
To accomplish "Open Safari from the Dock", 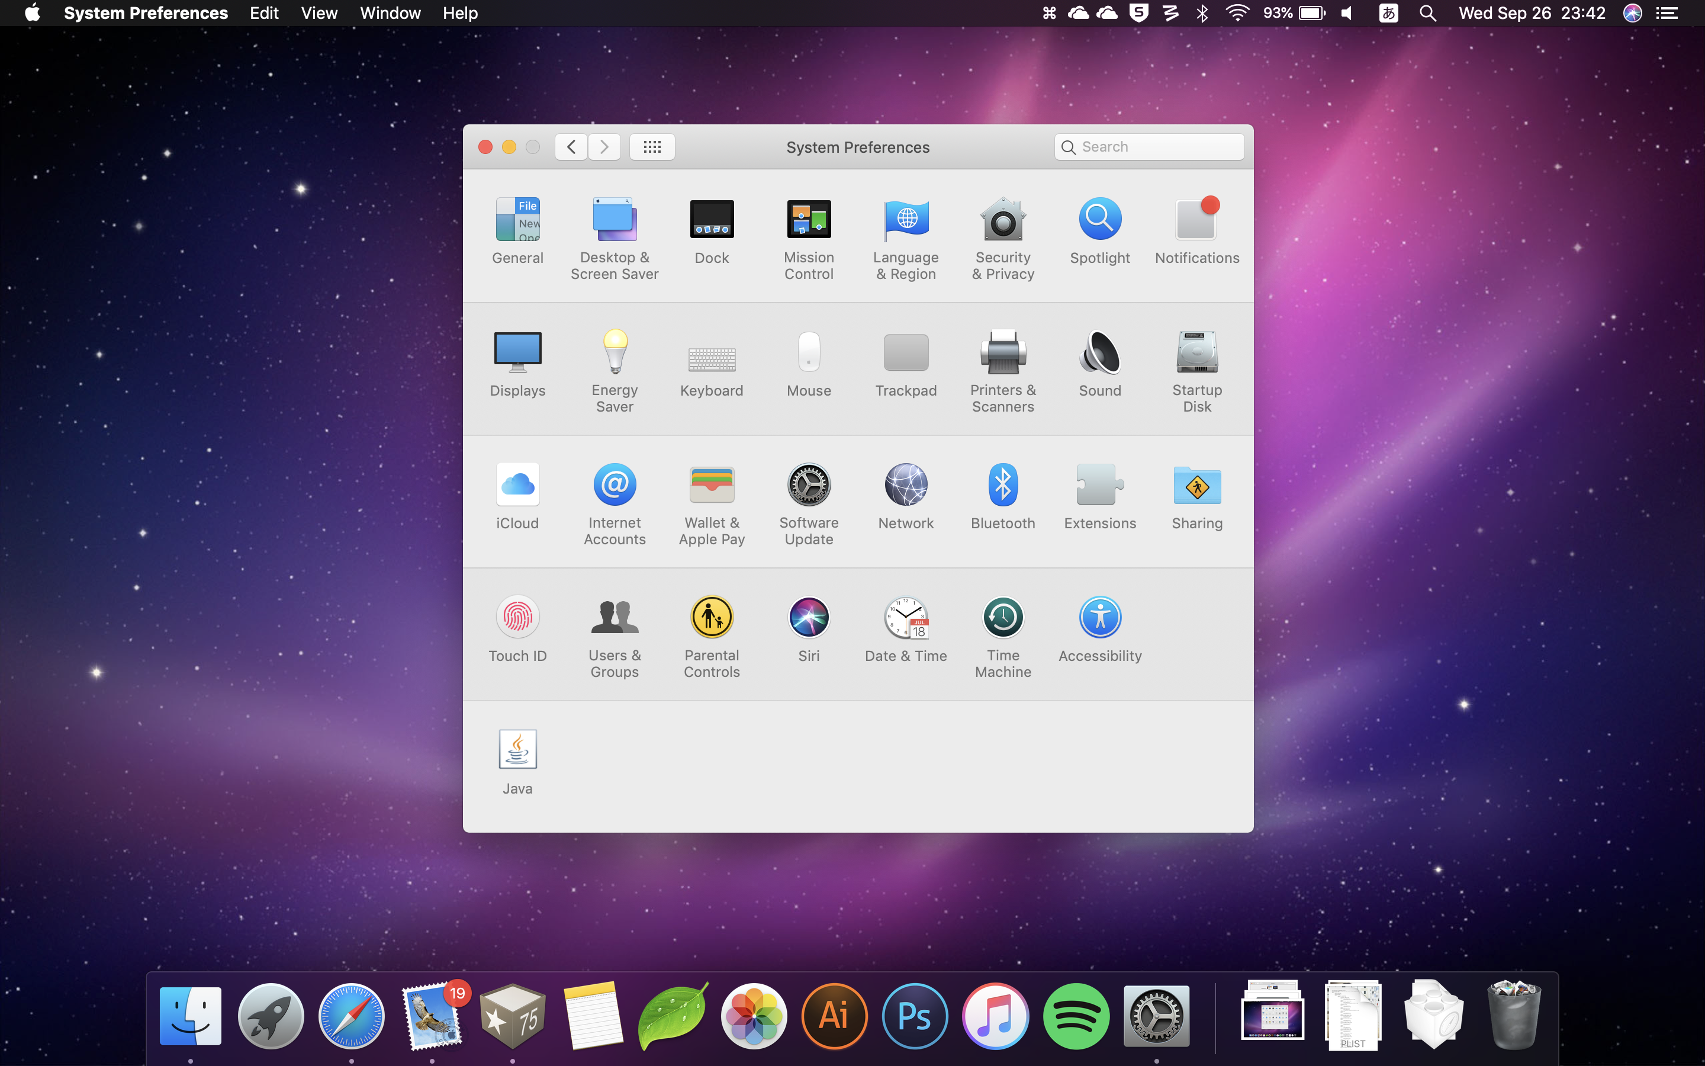I will pyautogui.click(x=352, y=1016).
